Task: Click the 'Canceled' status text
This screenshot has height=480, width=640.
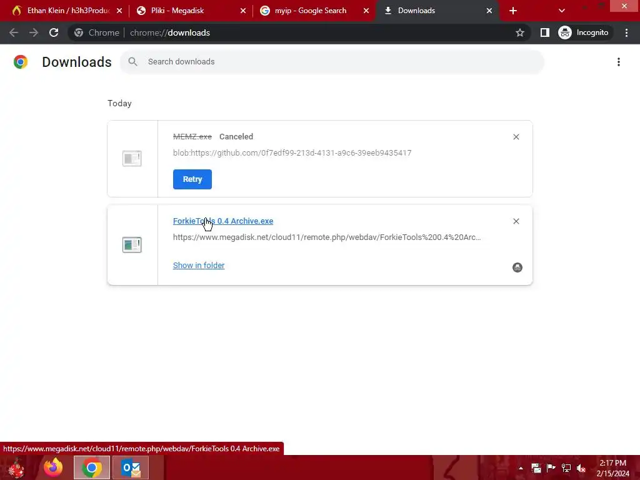Action: 236,136
